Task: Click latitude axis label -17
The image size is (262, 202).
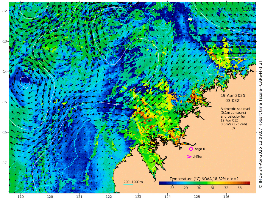Action: [4, 163]
